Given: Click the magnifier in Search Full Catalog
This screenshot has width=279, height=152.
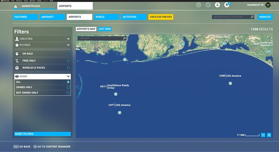Looking at the screenshot, I should click(x=252, y=17).
